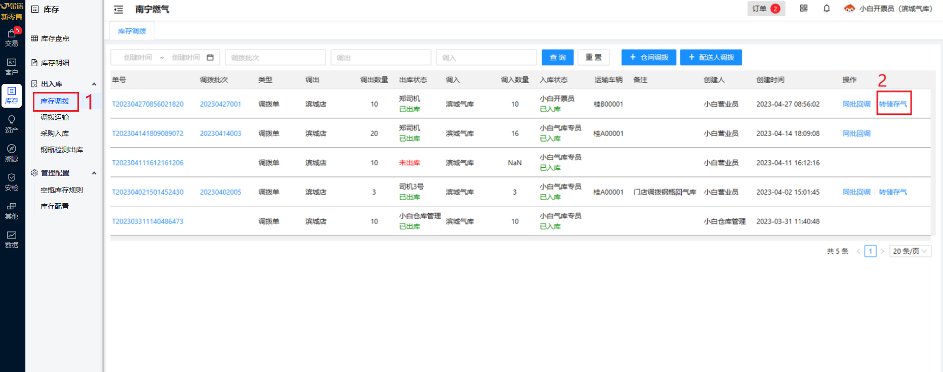Open the notification bell
The image size is (943, 372).
coord(827,8)
